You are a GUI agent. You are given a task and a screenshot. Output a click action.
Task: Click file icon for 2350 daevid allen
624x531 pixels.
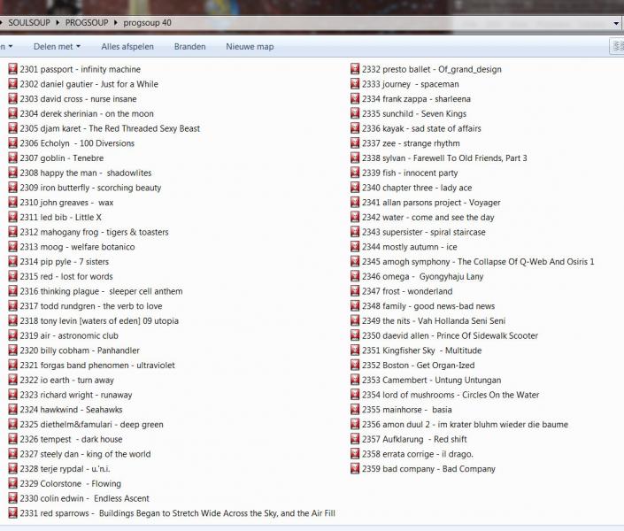(x=355, y=335)
